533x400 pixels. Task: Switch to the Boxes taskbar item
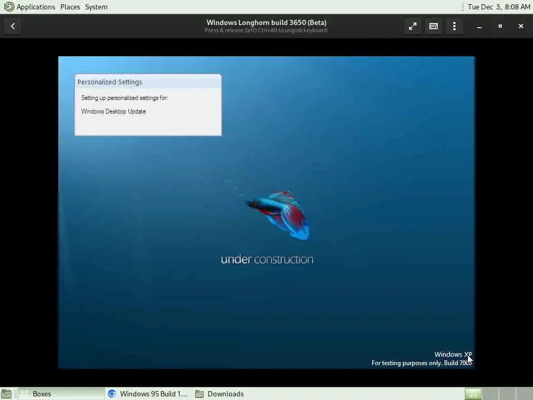[61, 394]
